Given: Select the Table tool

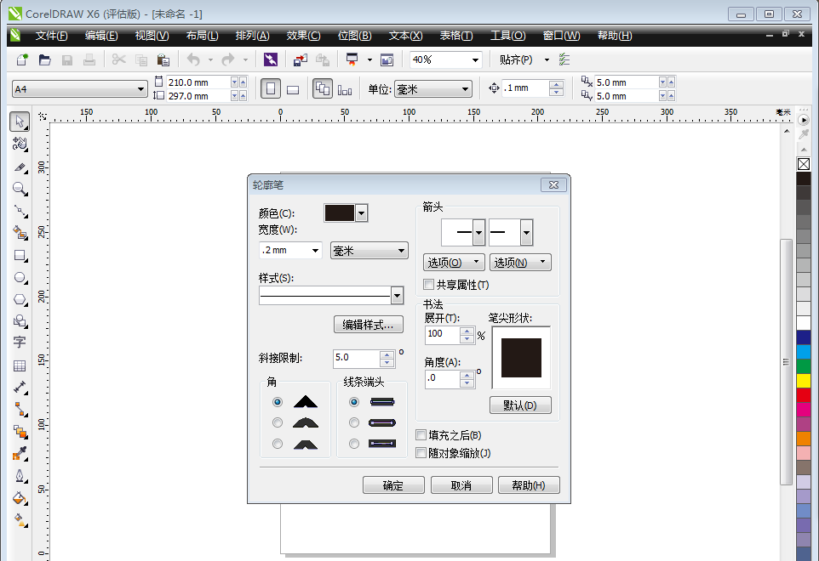Looking at the screenshot, I should click(19, 365).
